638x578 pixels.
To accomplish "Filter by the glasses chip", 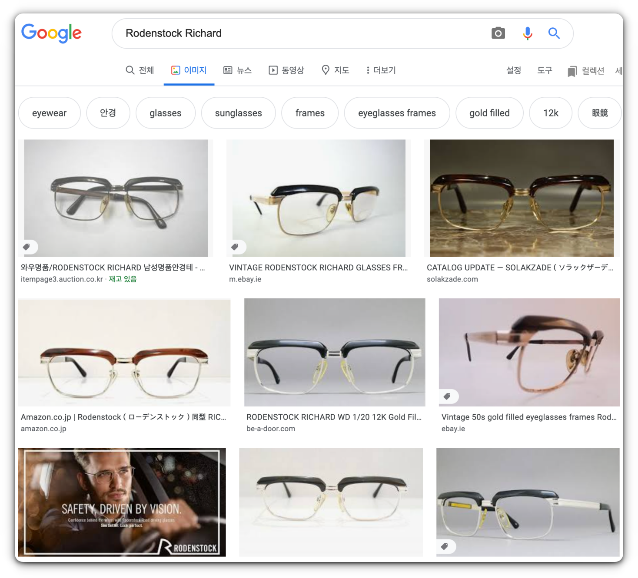I will [166, 113].
